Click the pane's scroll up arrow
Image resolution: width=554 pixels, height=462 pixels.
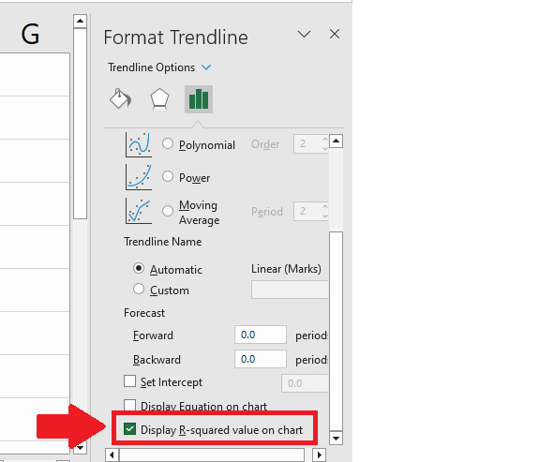pyautogui.click(x=336, y=142)
